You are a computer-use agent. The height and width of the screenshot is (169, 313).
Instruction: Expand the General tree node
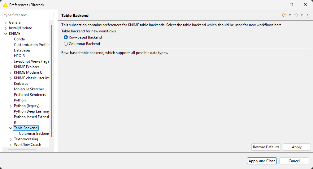tap(6, 23)
